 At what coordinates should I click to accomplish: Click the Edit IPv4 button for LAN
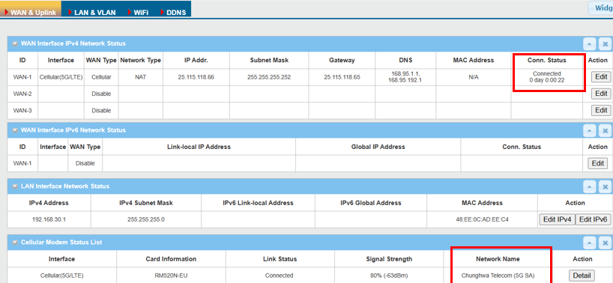(x=557, y=219)
